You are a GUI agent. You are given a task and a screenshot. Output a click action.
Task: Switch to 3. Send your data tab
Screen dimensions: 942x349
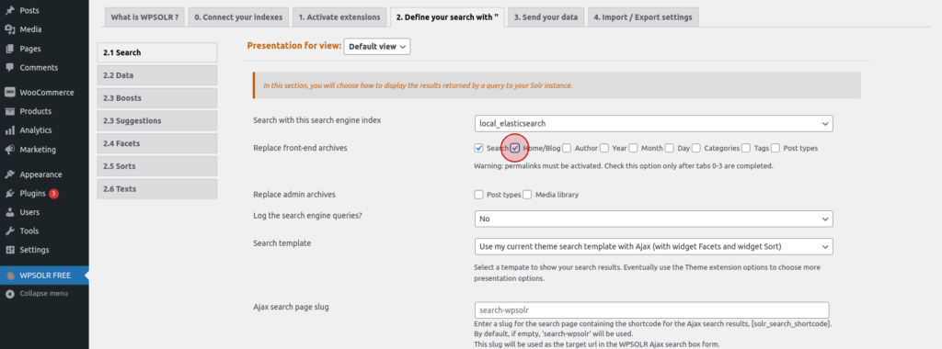(546, 17)
